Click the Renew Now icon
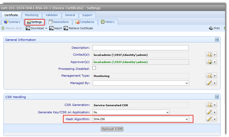This screenshot has width=229, height=137. 3,28
